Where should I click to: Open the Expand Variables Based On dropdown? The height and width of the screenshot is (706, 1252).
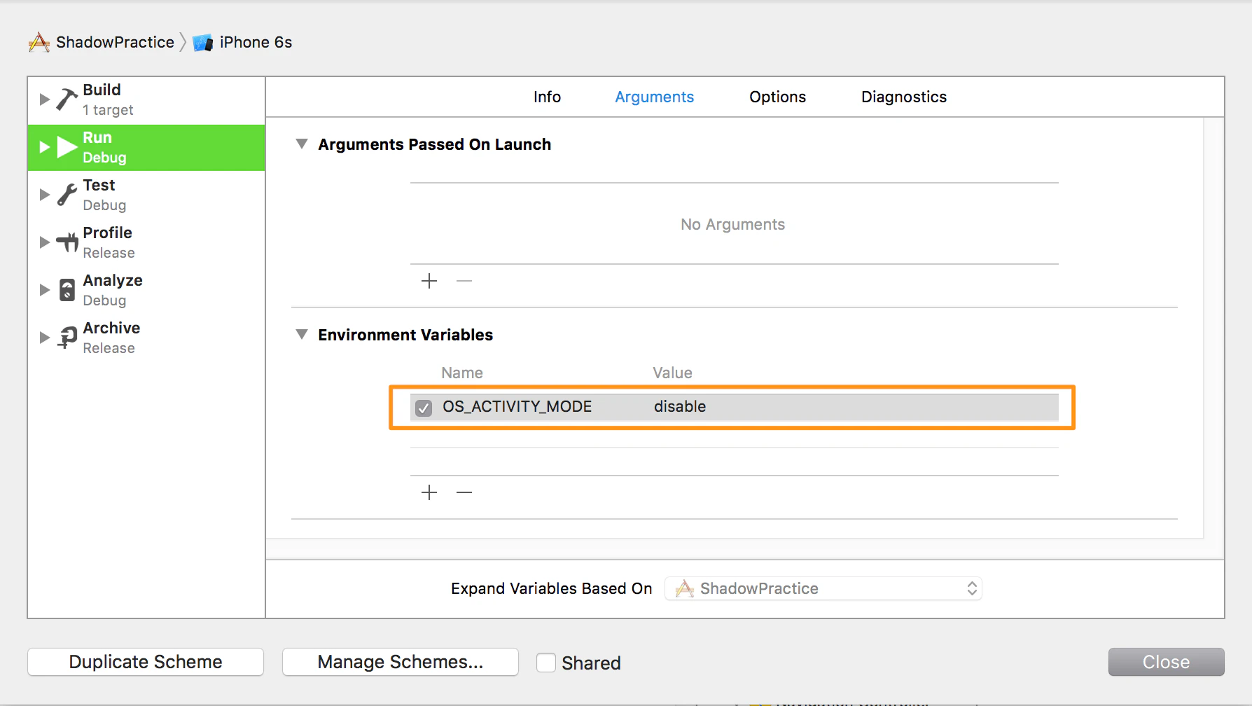tap(823, 588)
